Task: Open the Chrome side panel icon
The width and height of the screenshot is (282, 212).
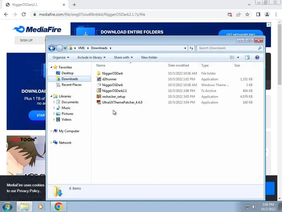Action: coord(258,14)
